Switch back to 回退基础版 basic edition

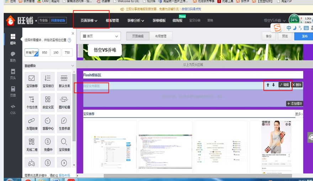coord(58,20)
